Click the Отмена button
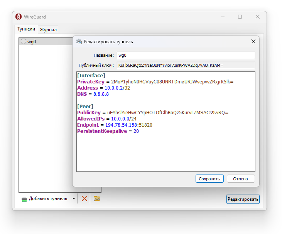This screenshot has height=234, width=282. (241, 179)
